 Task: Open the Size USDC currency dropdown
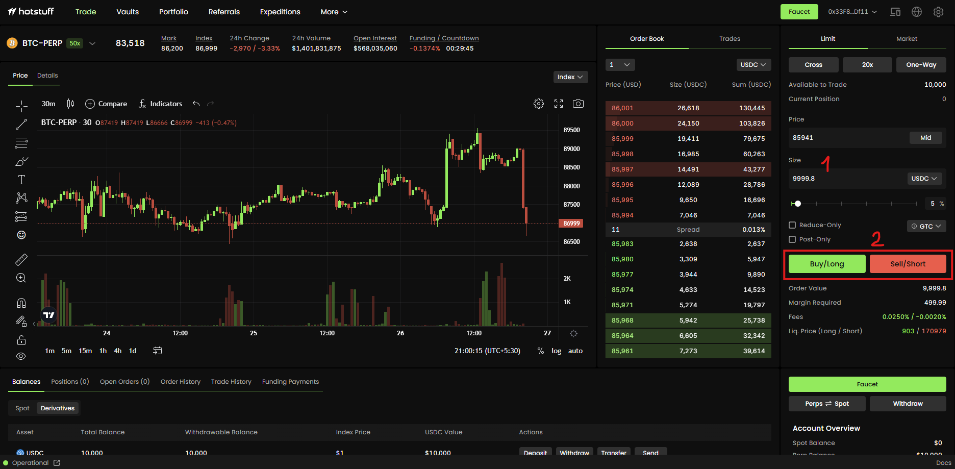click(924, 179)
